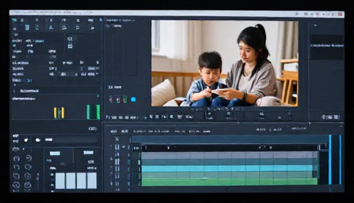Click the blue trash bin icon in top-left toolbar
The height and width of the screenshot is (203, 354).
[x=27, y=28]
